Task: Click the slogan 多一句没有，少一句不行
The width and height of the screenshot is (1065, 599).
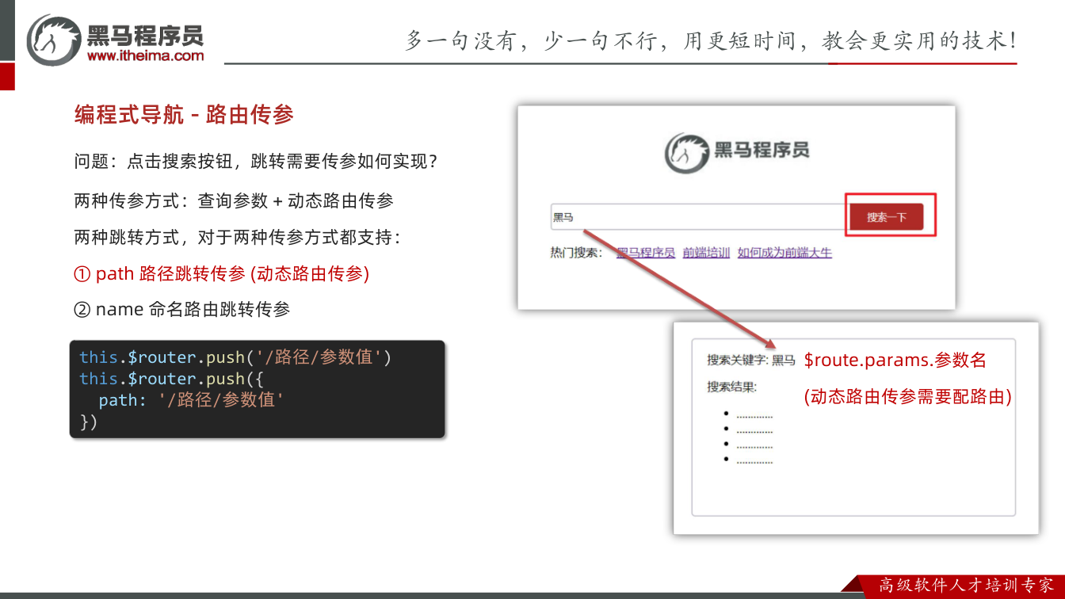Action: [712, 40]
